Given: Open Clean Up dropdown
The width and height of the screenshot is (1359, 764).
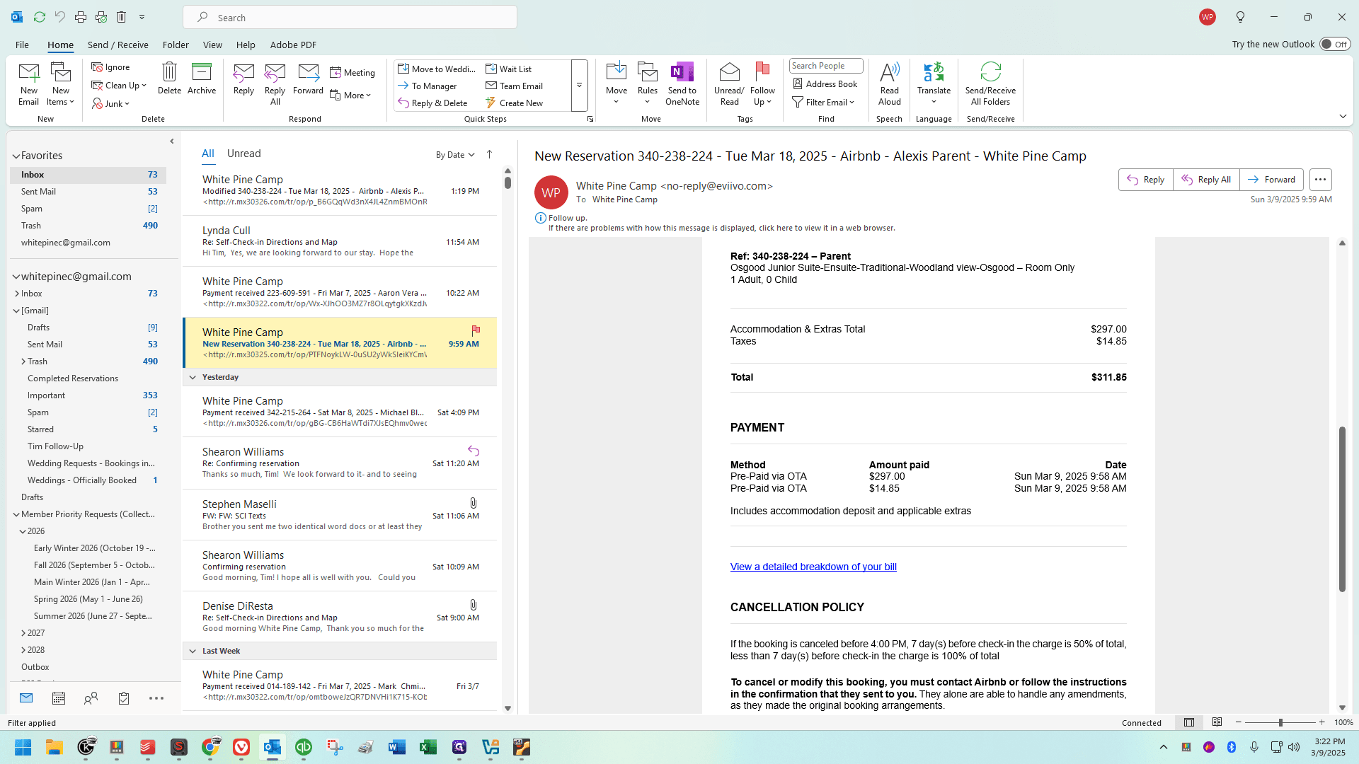Looking at the screenshot, I should pos(119,86).
